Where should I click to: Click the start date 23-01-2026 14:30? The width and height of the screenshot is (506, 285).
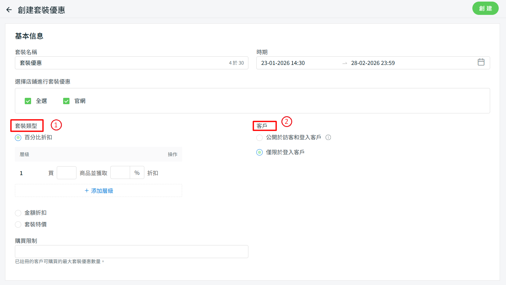pos(283,63)
